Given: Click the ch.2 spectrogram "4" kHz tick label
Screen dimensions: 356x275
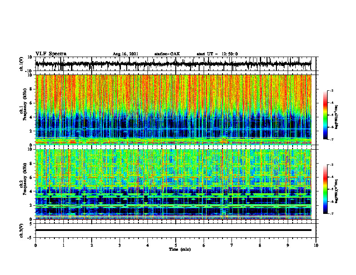Looking at the screenshot, I should [31, 191].
